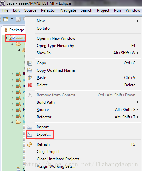Expand the first collapsed library node

click(12, 74)
